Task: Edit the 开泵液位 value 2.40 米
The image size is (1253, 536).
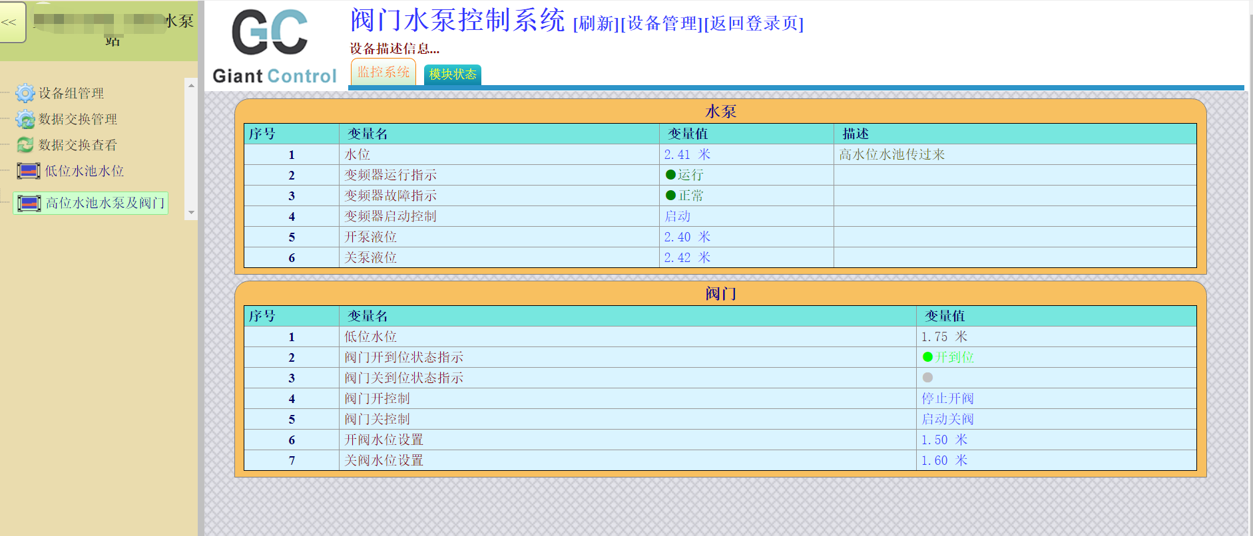Action: click(x=686, y=237)
